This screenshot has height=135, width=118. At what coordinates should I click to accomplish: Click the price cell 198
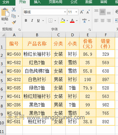click(x=88, y=79)
